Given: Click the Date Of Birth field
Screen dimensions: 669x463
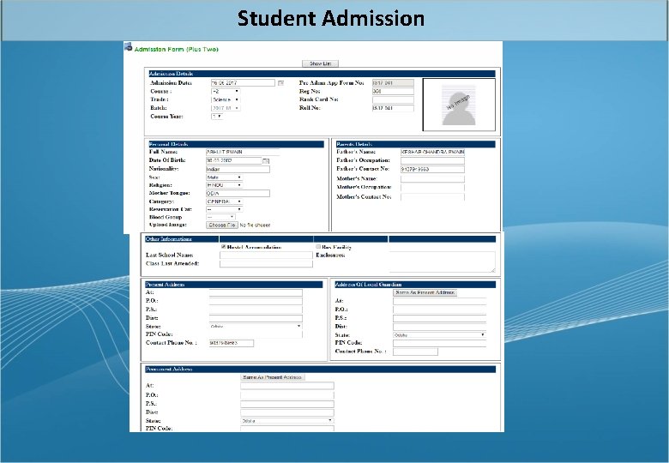Looking at the screenshot, I should click(234, 160).
